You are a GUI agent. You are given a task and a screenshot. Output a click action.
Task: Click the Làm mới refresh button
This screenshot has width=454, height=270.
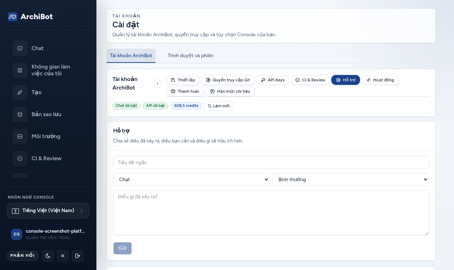click(x=219, y=106)
